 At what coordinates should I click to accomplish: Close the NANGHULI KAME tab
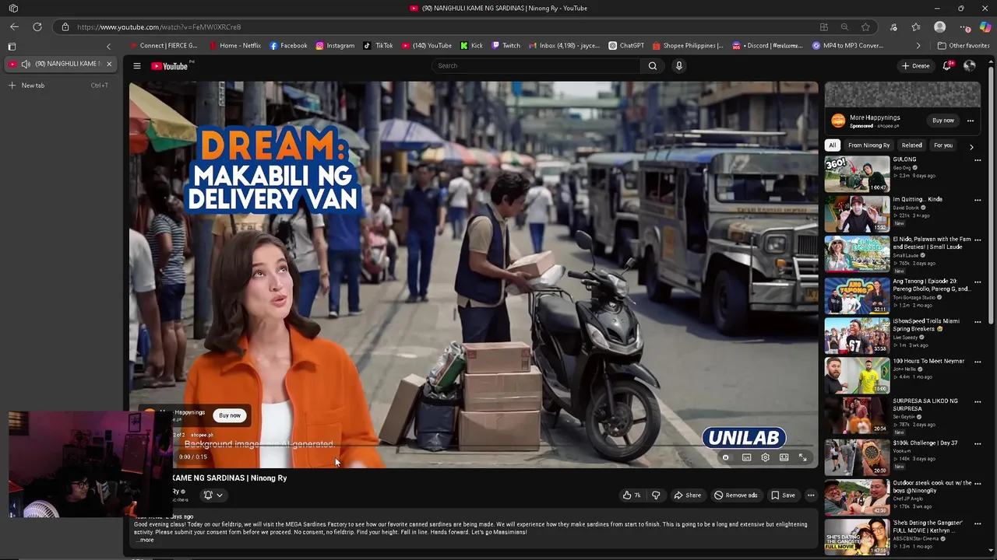point(109,64)
